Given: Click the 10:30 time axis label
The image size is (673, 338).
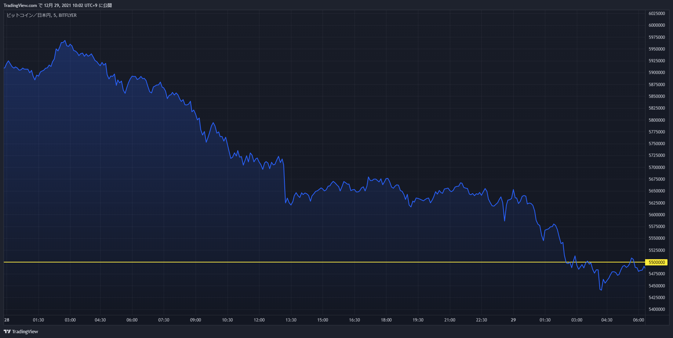Looking at the screenshot, I should (227, 320).
